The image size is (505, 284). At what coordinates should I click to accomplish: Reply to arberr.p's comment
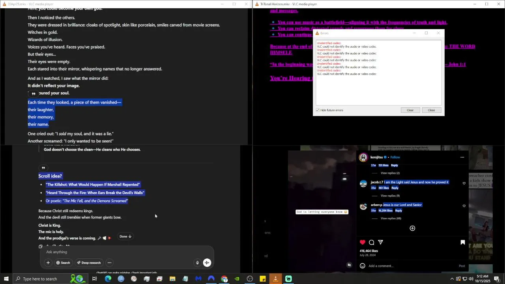click(398, 211)
